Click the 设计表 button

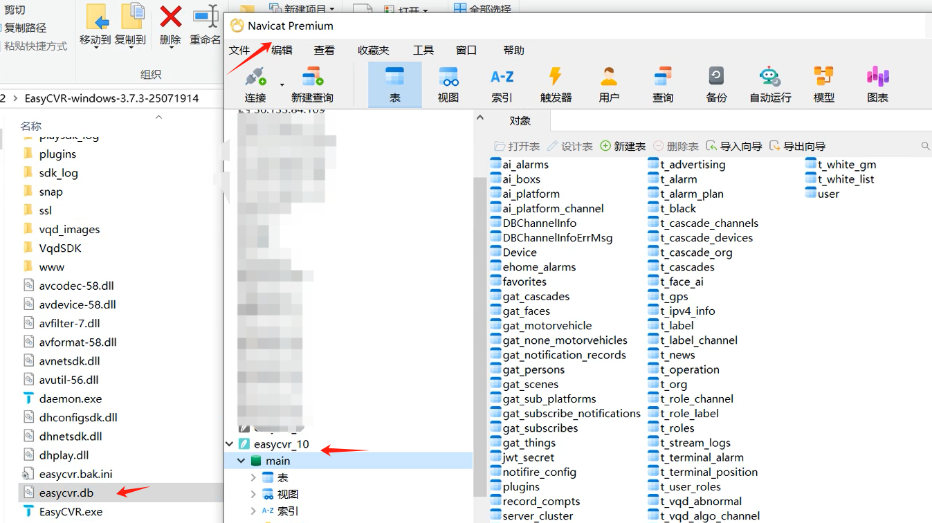click(x=569, y=146)
